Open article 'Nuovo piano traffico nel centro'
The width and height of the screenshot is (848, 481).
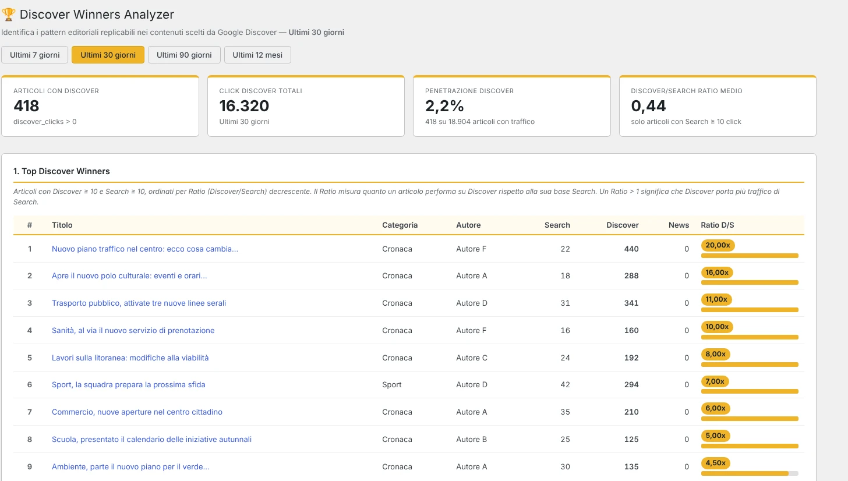click(145, 249)
